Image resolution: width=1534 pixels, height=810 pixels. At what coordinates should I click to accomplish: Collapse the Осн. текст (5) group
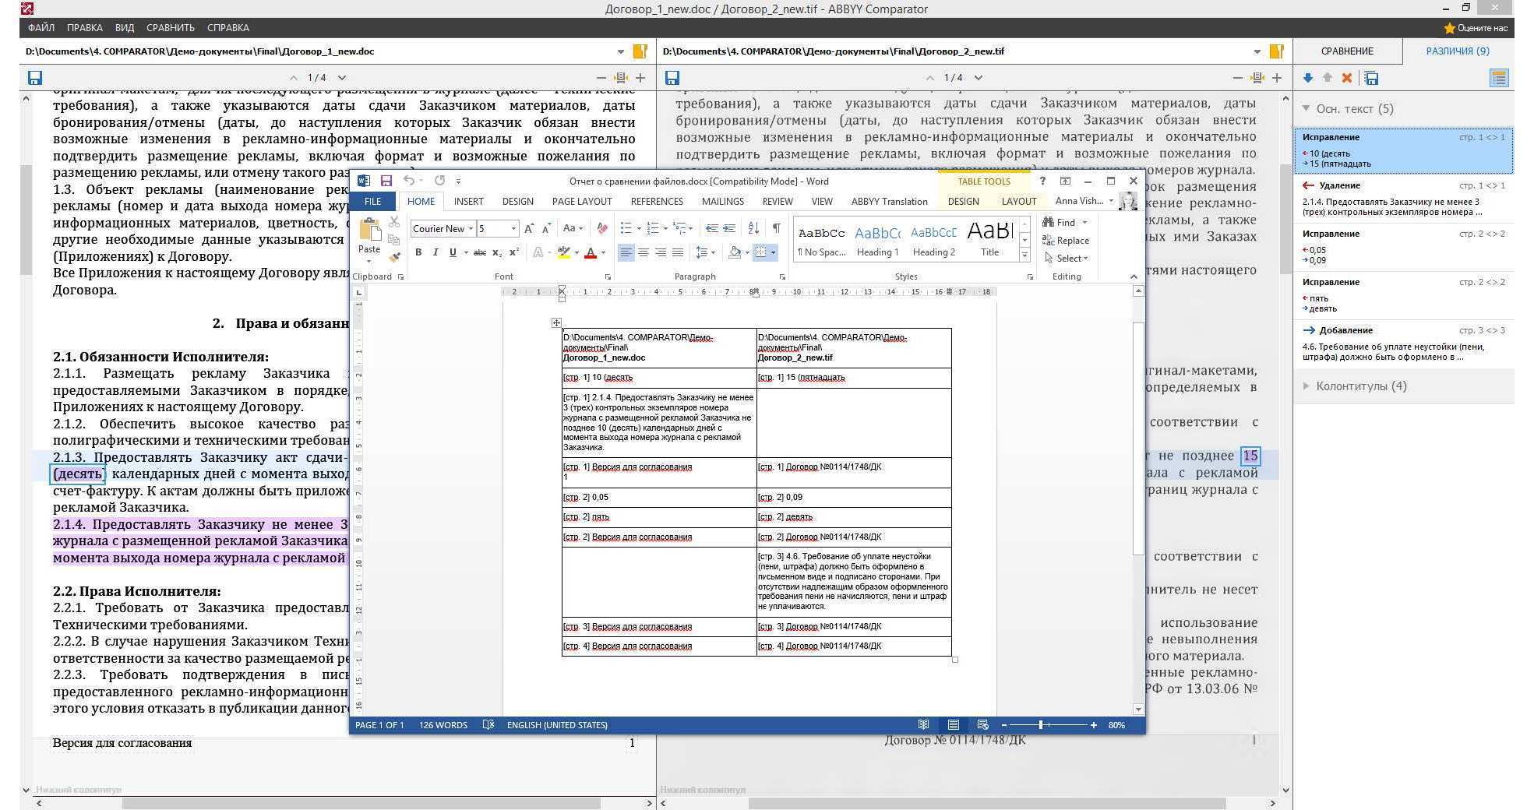click(x=1307, y=109)
